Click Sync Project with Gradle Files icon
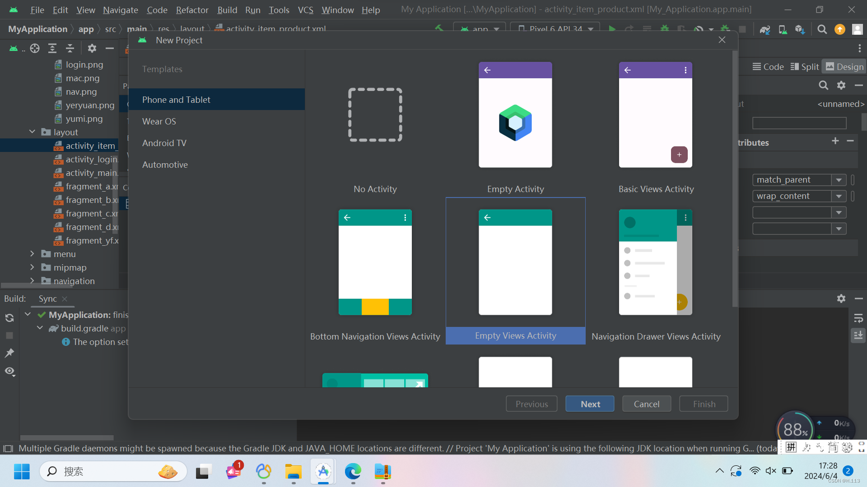Viewport: 867px width, 487px height. 764,30
